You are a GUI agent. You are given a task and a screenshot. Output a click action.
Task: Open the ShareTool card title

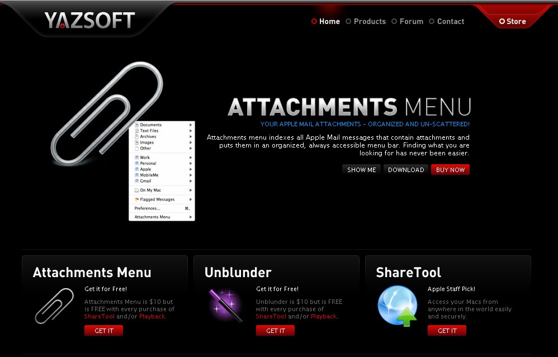click(x=409, y=273)
